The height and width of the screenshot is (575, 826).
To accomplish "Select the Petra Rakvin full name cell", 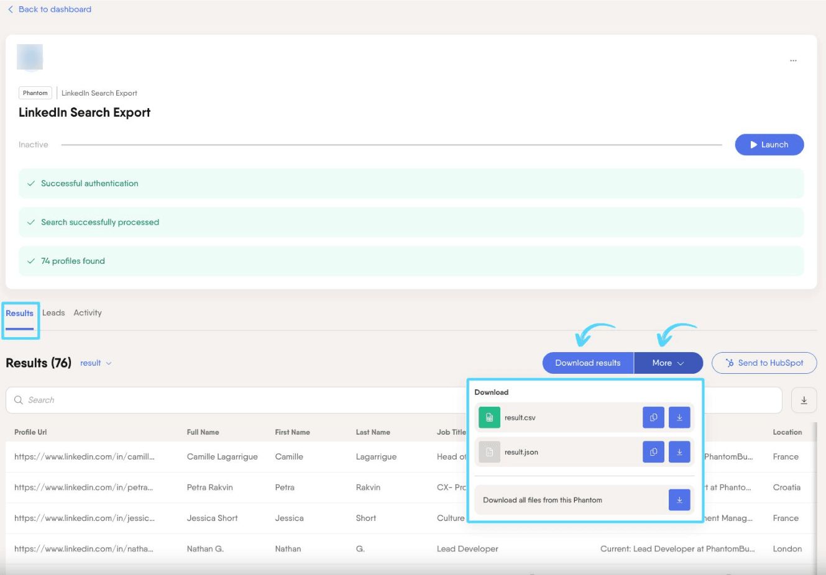I will pyautogui.click(x=210, y=487).
